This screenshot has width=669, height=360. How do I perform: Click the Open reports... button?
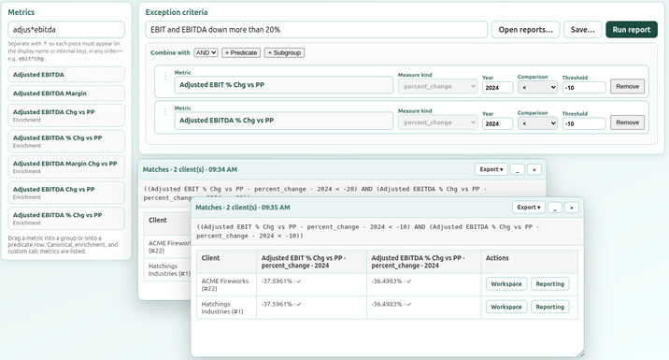pos(526,30)
